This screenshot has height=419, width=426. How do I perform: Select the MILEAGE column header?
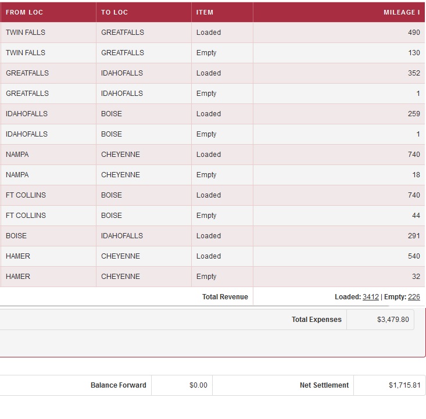[402, 12]
